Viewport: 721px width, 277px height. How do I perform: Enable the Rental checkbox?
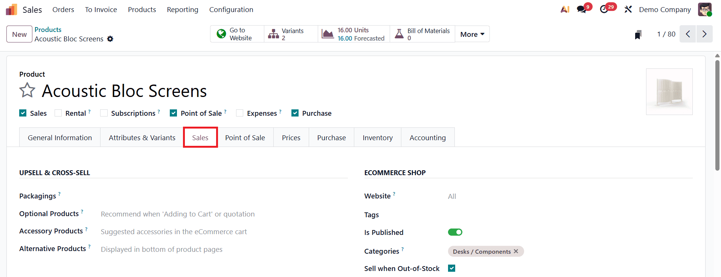(x=58, y=113)
